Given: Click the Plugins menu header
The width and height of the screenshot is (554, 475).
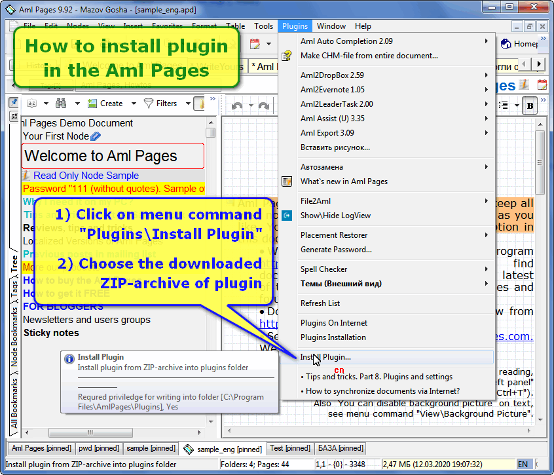Looking at the screenshot, I should pos(295,26).
